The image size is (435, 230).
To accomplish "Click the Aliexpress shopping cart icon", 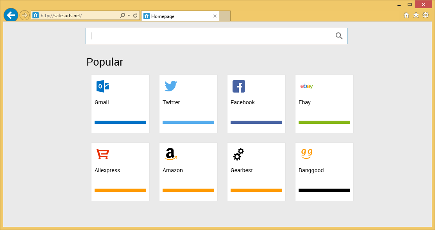I will 102,154.
